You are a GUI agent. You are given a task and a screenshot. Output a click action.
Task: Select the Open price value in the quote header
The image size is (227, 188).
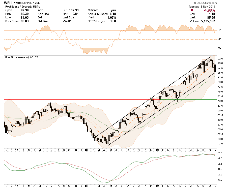click(x=25, y=10)
